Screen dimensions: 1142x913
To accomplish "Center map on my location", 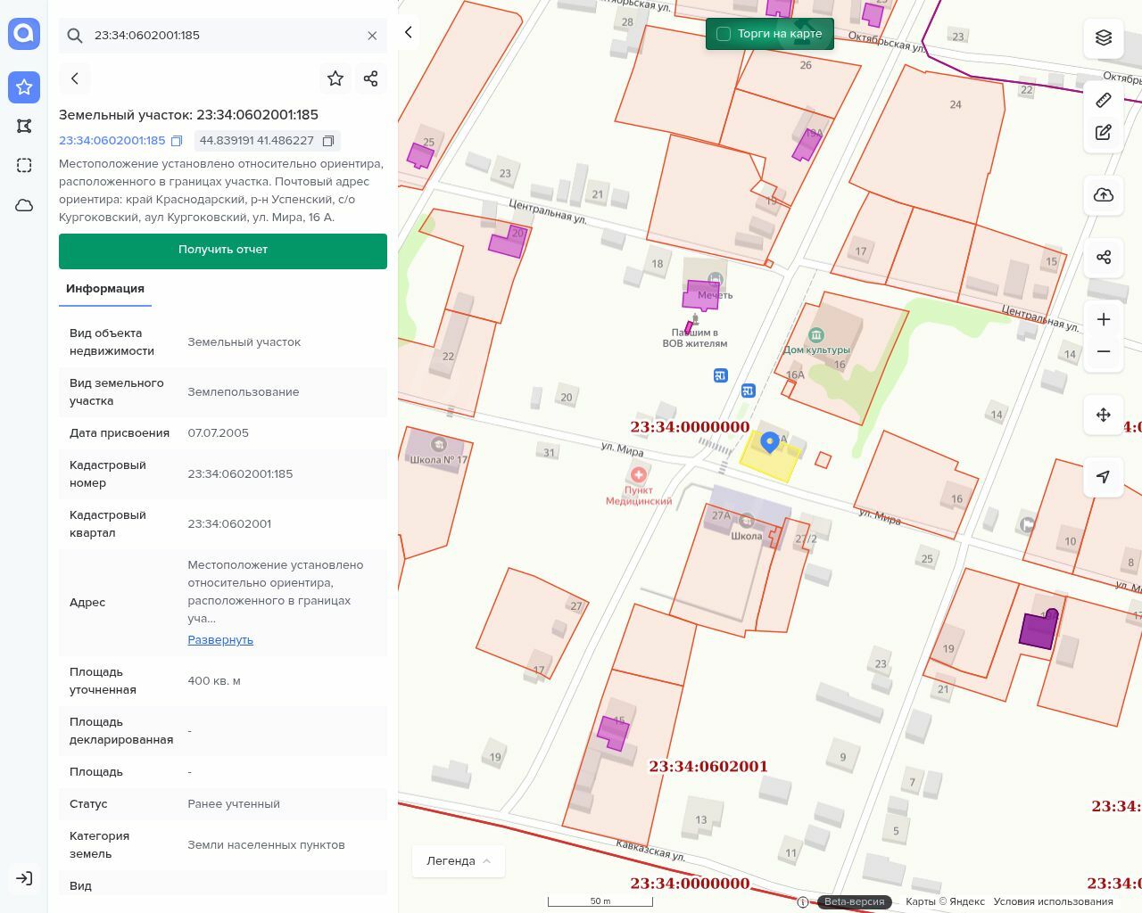I will [1104, 477].
